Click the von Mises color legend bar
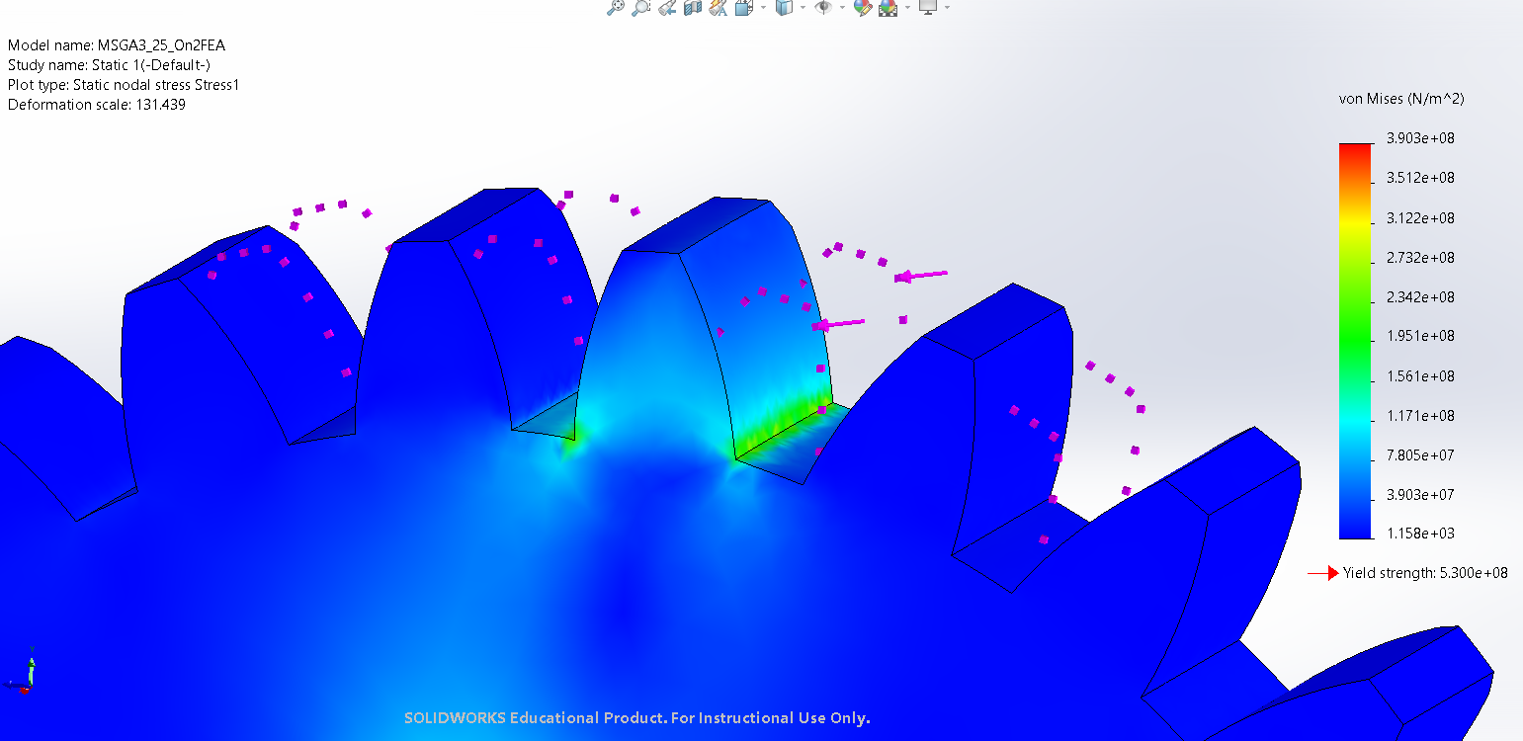1523x741 pixels. tap(1356, 341)
